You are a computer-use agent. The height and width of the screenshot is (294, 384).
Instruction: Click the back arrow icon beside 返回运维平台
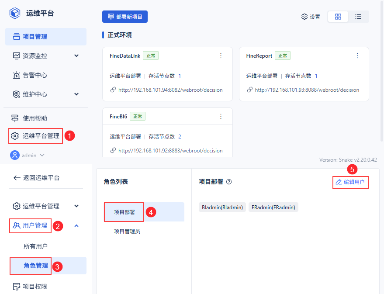(x=17, y=178)
